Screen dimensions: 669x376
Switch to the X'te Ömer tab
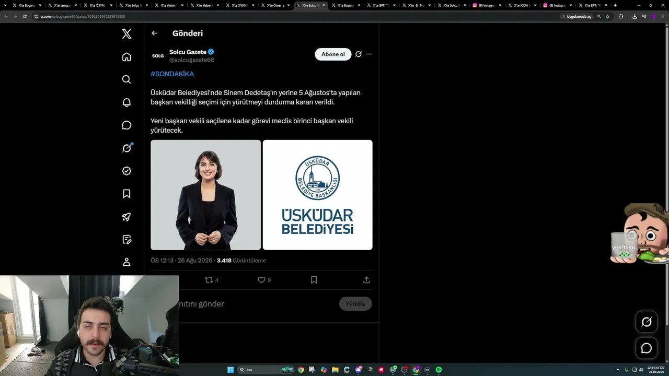click(274, 5)
